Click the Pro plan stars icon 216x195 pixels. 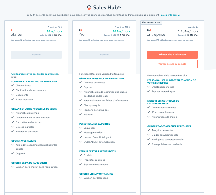[80, 30]
